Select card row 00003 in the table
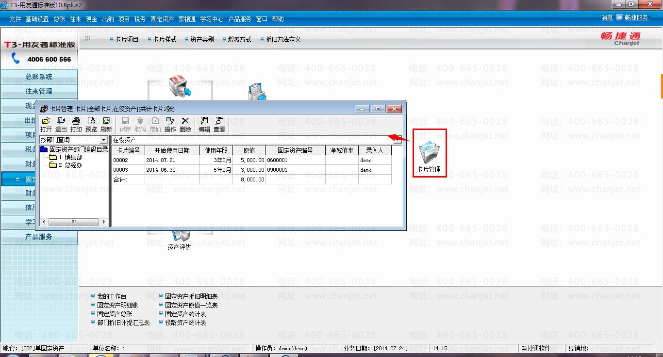663x357 pixels. click(252, 170)
